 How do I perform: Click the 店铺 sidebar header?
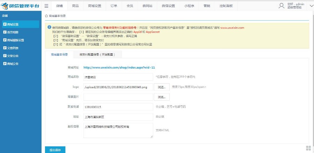tap(5, 16)
